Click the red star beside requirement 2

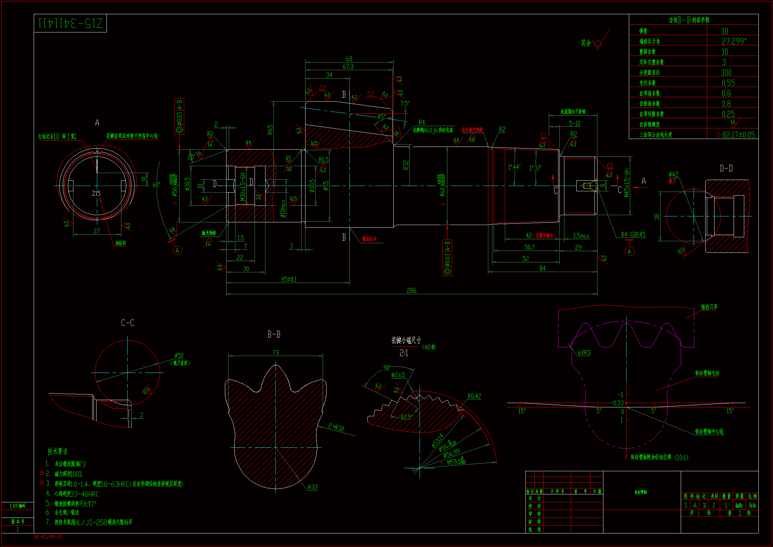[42, 473]
